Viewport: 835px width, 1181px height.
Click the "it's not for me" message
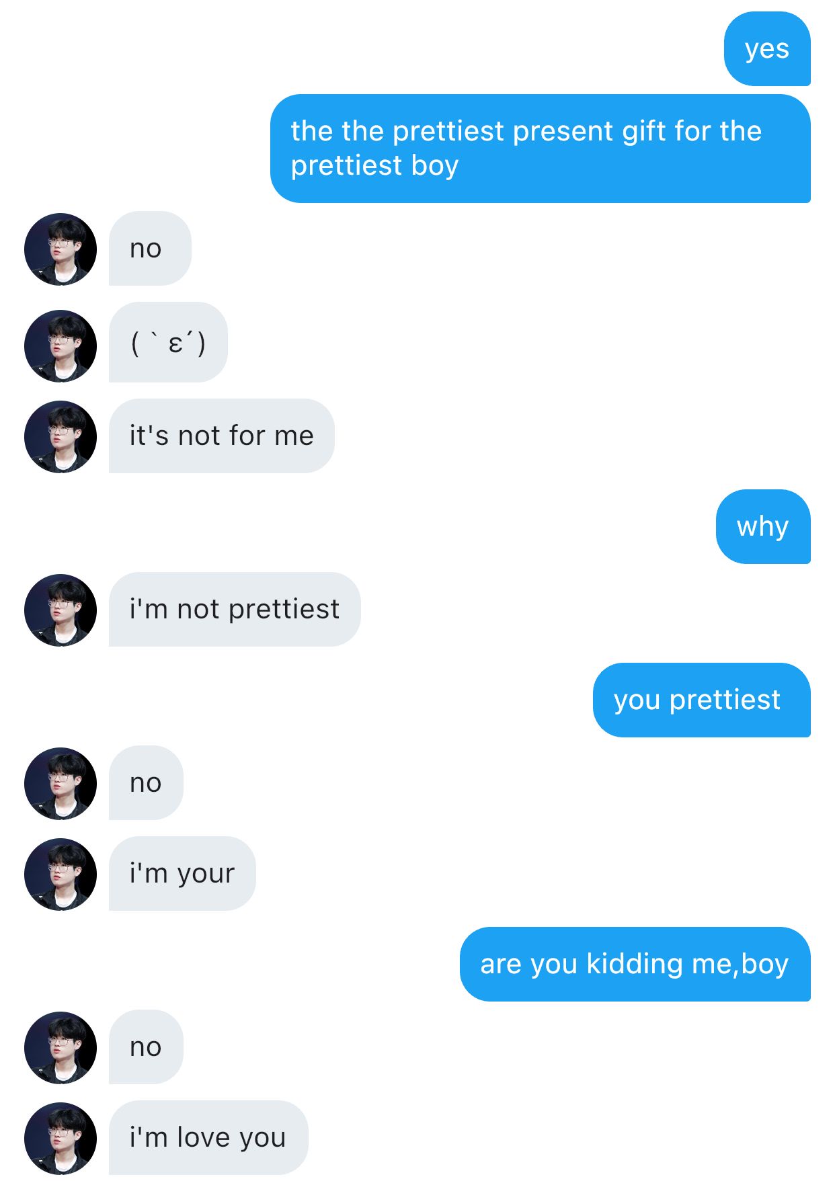coord(221,436)
